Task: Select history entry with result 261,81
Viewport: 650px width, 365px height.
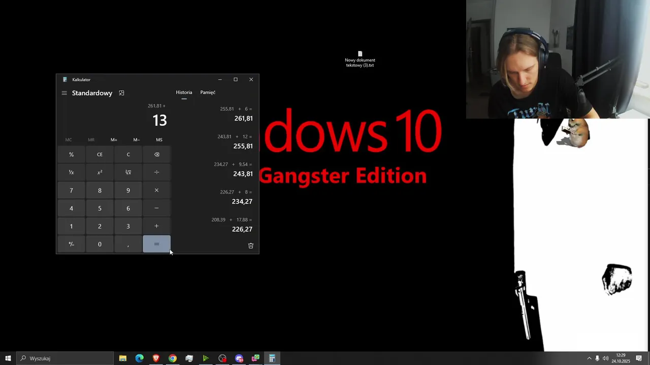Action: click(x=216, y=114)
